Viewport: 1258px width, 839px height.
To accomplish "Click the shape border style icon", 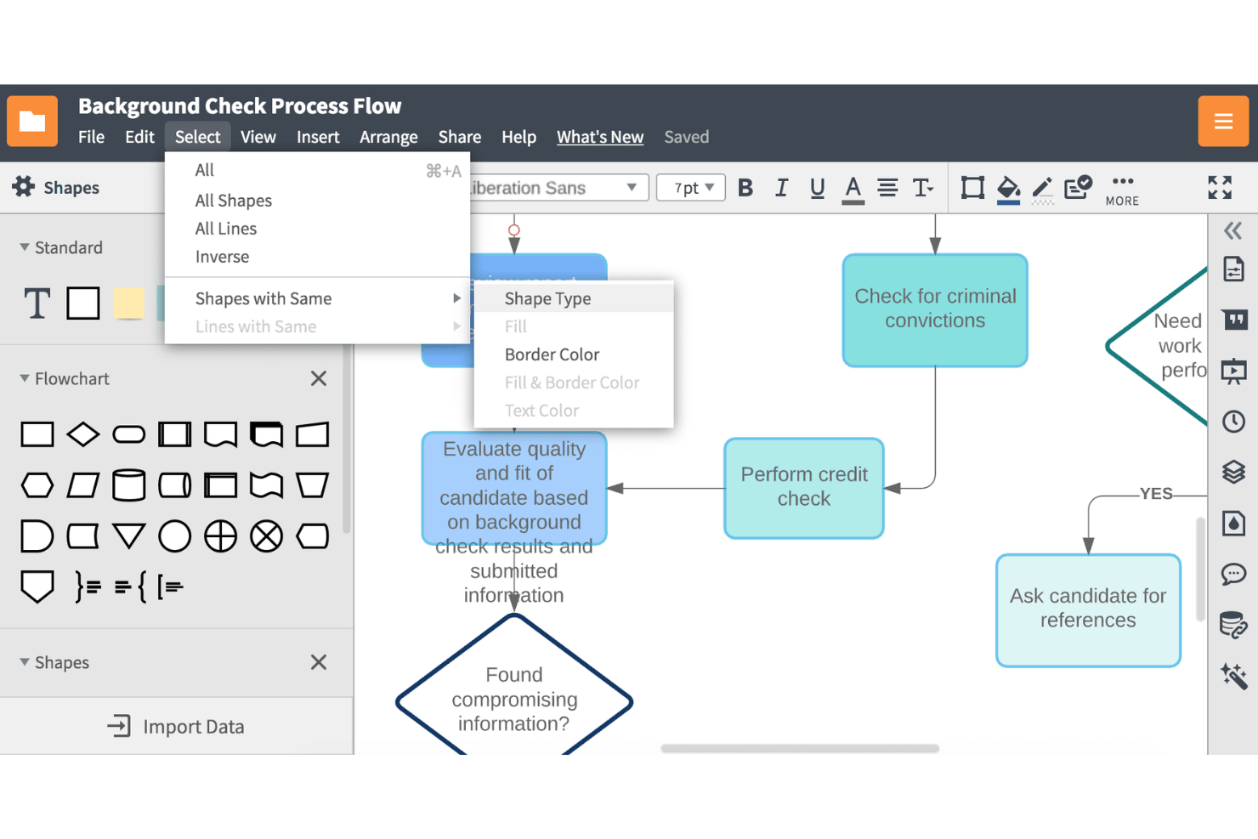I will click(972, 188).
